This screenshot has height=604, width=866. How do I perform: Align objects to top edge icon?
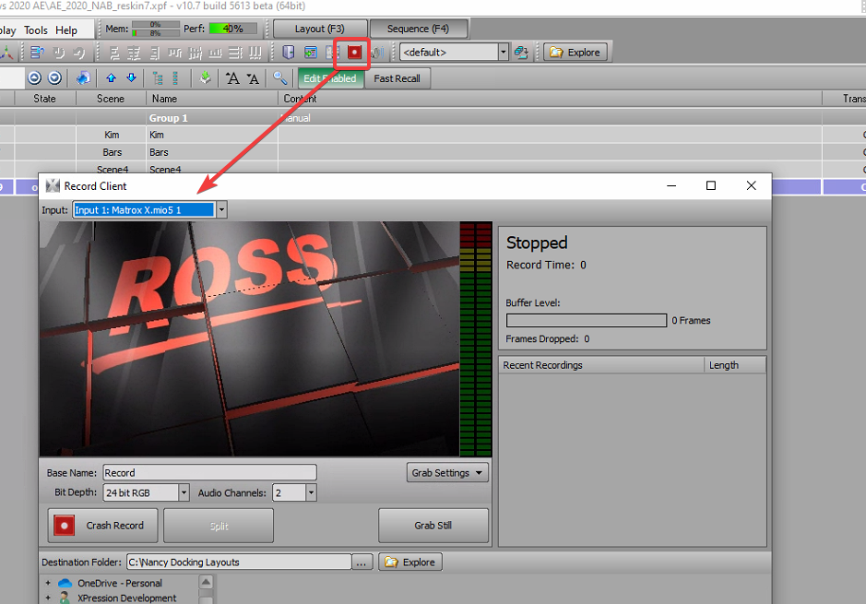coord(175,53)
